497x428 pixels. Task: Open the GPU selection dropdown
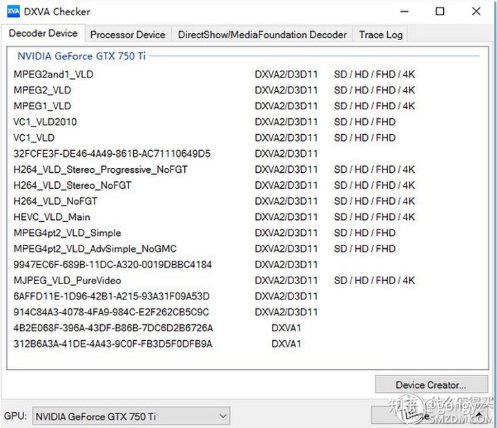pyautogui.click(x=131, y=416)
